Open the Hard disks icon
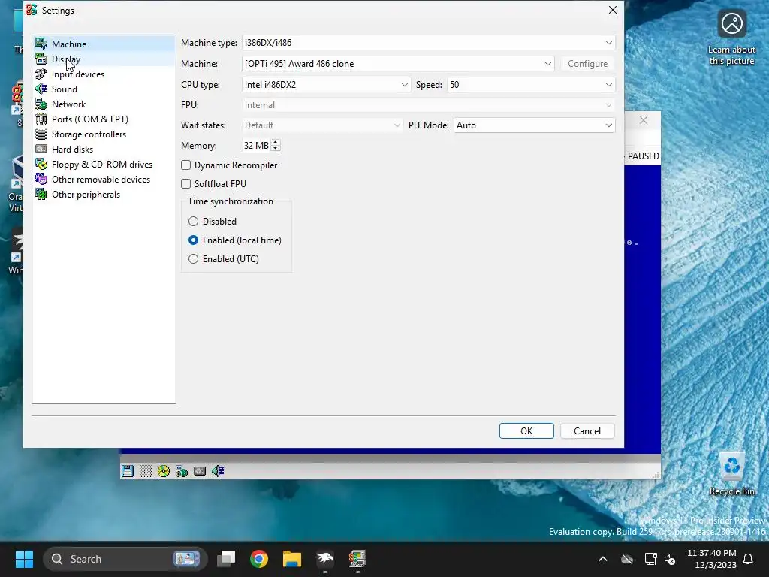The image size is (769, 577). tap(42, 150)
